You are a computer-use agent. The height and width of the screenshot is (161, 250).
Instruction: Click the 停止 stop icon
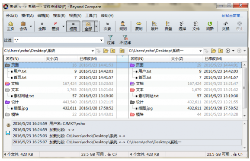point(239,26)
